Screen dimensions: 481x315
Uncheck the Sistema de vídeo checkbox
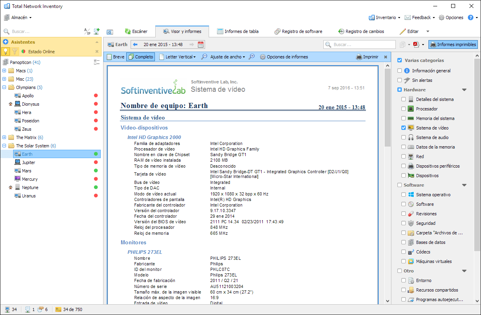point(404,128)
